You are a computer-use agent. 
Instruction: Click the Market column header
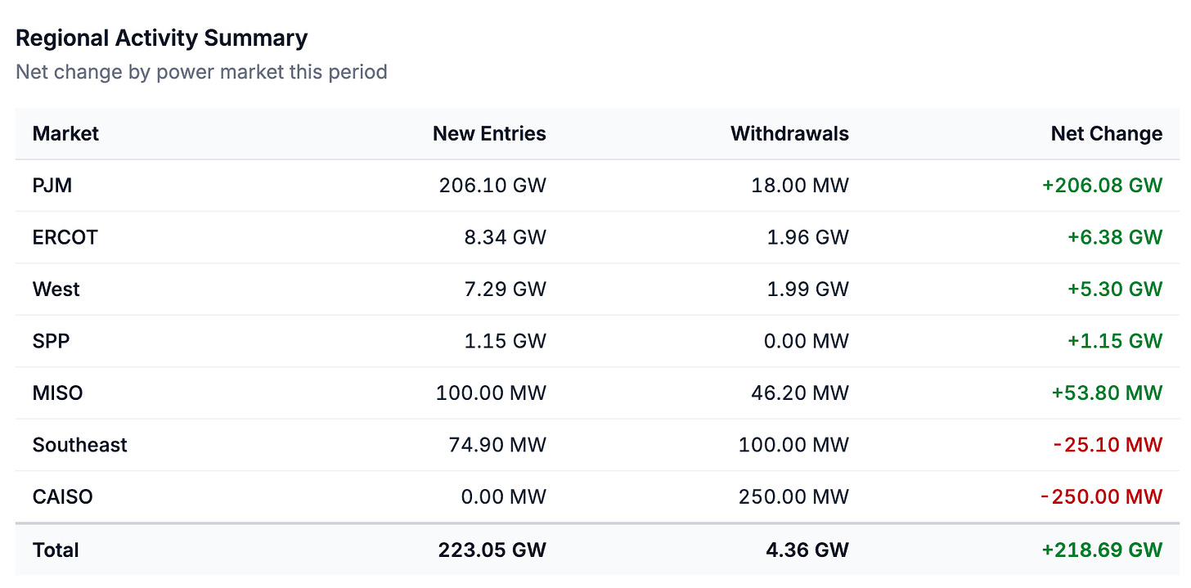coord(65,133)
